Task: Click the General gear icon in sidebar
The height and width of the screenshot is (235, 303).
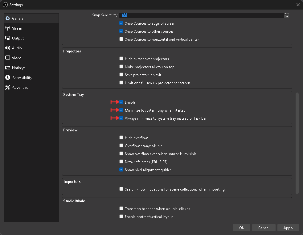Action: [8, 19]
